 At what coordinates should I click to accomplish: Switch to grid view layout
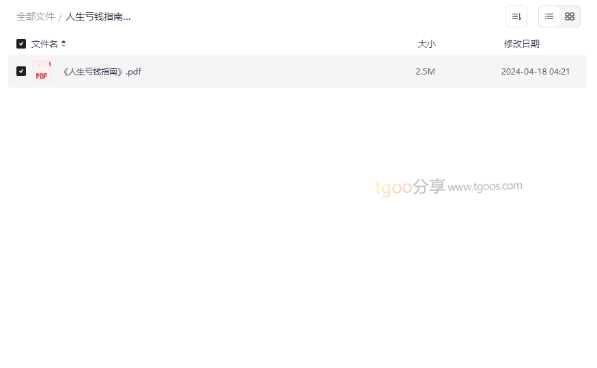point(569,16)
